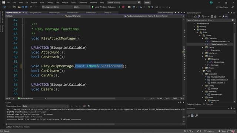Image resolution: width=237 pixels, height=133 pixels.
Task: Open PlayEquipMontage member dropdown
Action: point(153,16)
